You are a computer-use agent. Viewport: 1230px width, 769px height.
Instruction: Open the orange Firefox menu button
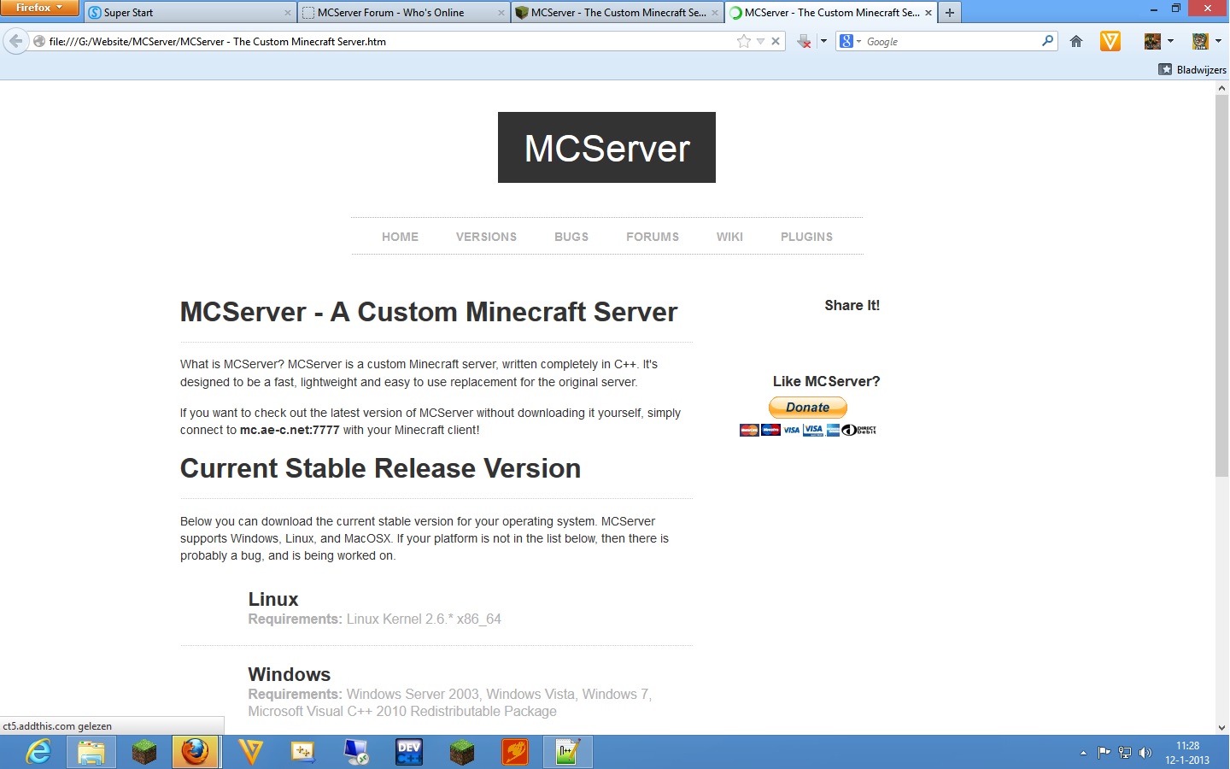(39, 8)
